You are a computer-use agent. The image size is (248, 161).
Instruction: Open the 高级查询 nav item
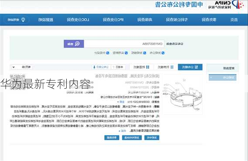pyautogui.click(x=145, y=20)
